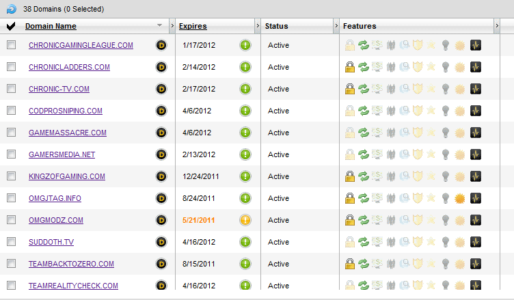Sort domains by the Expires column header
Screen dimensions: 514x300
pos(193,26)
